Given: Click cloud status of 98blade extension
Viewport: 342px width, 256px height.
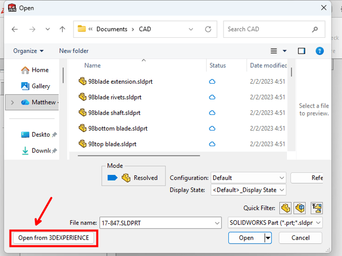Looking at the screenshot, I should click(212, 82).
